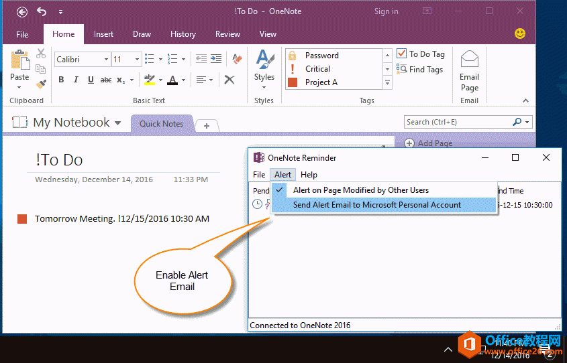Click the Add Page button
Image resolution: width=567 pixels, height=363 pixels.
[428, 143]
